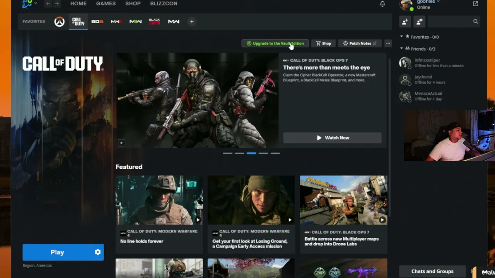Open the Drone Labs multiplayer thumbnail
Viewport: 495px width, 278px height.
(x=343, y=200)
